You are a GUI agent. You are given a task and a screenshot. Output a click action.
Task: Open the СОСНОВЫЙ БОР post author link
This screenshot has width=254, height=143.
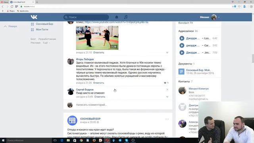pyautogui.click(x=90, y=119)
